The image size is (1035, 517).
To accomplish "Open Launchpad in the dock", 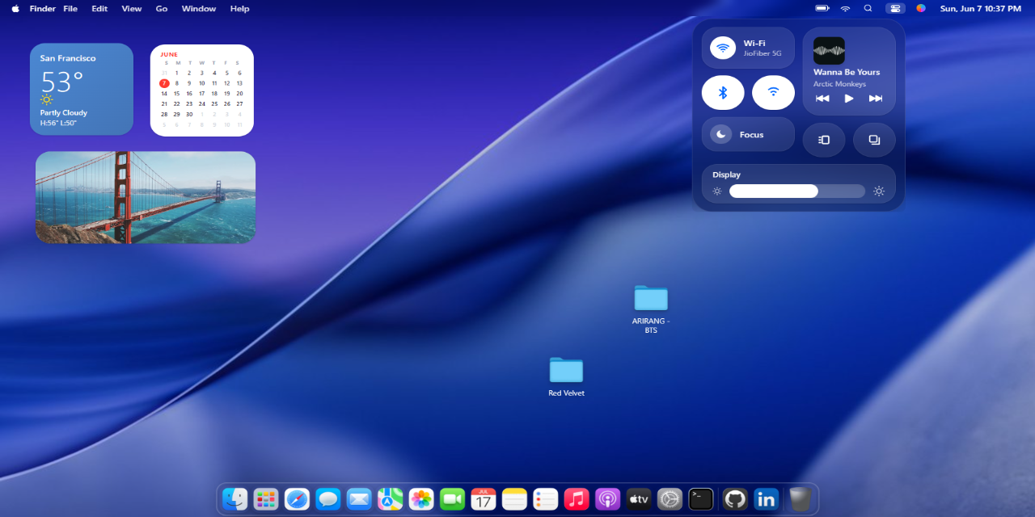I will coord(266,499).
